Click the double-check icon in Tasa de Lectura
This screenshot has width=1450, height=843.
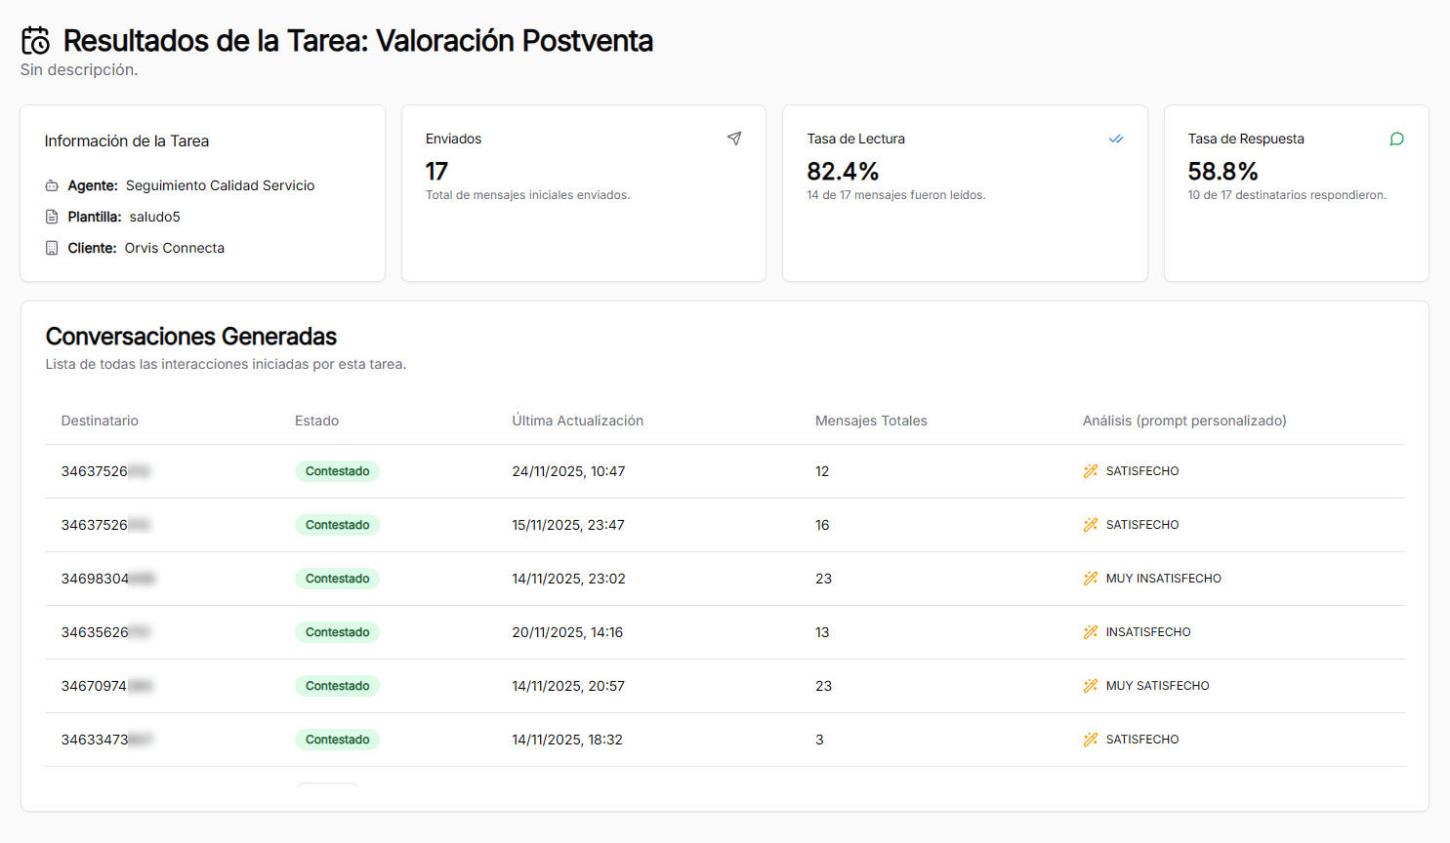[x=1115, y=139]
